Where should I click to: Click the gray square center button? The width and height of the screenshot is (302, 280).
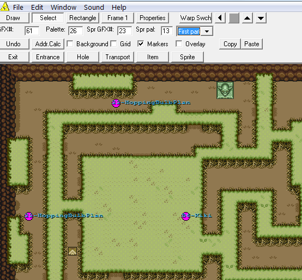pos(234,18)
